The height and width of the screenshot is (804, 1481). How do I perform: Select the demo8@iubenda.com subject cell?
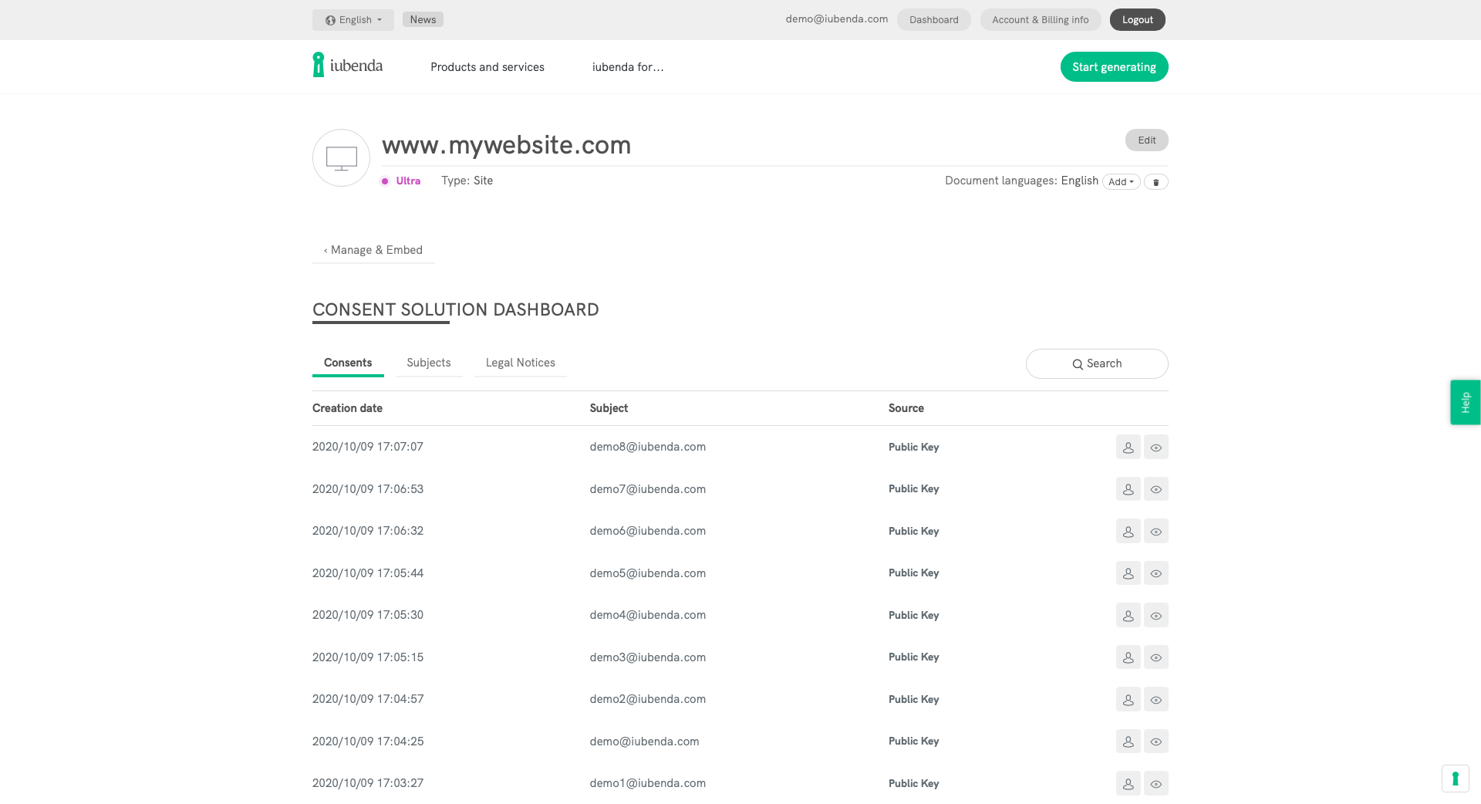[x=647, y=447]
